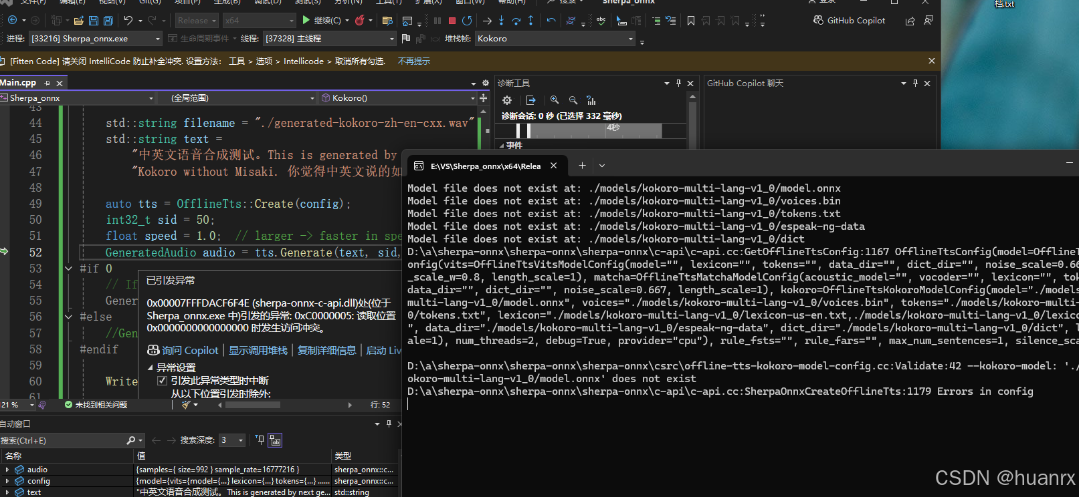Expand the audio variable row
Viewport: 1079px width, 497px height.
[x=7, y=470]
